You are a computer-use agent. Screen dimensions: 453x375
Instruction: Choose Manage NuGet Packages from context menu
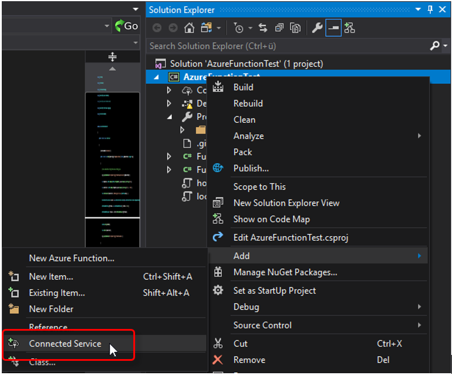point(285,272)
